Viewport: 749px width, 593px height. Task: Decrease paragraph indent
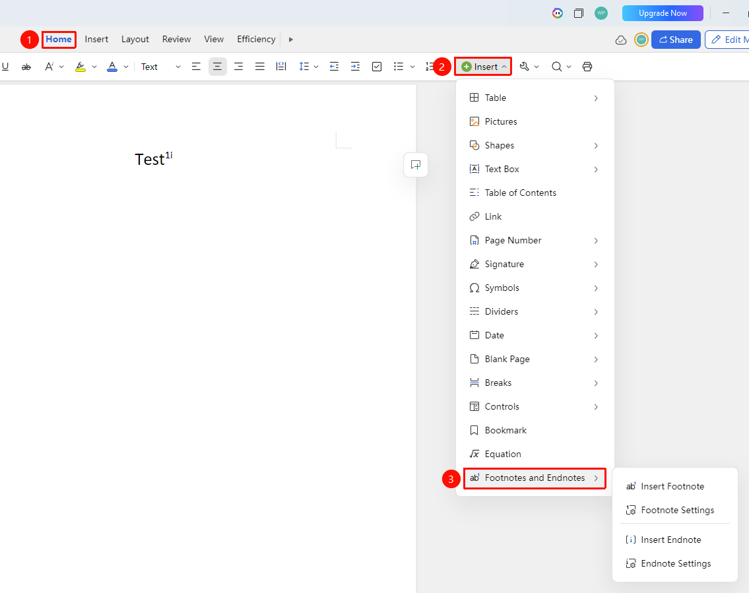click(335, 67)
